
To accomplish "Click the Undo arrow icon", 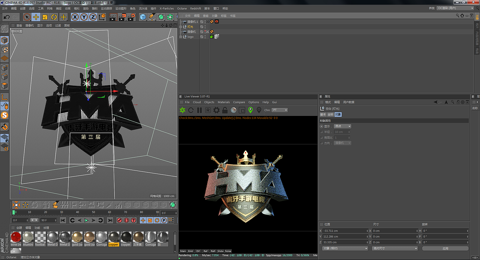I will 6,17.
